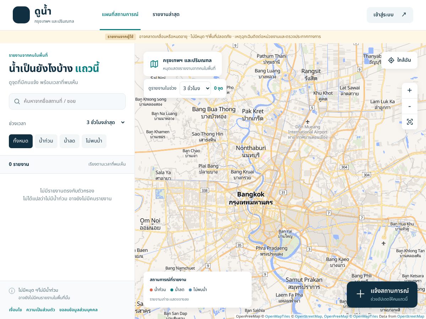Screen dimensions: 426x319
Task: Open the รายงานล่าสุด tab
Action: tap(166, 15)
